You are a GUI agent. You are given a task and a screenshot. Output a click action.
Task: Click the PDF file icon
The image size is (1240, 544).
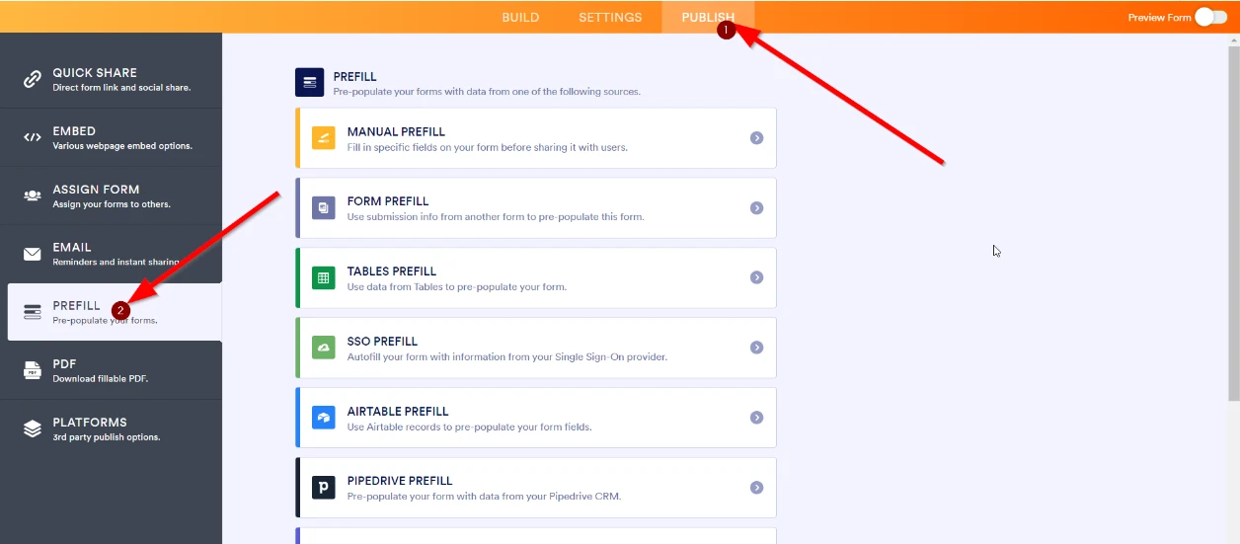(33, 370)
